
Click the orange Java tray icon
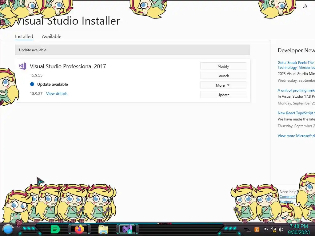click(257, 229)
